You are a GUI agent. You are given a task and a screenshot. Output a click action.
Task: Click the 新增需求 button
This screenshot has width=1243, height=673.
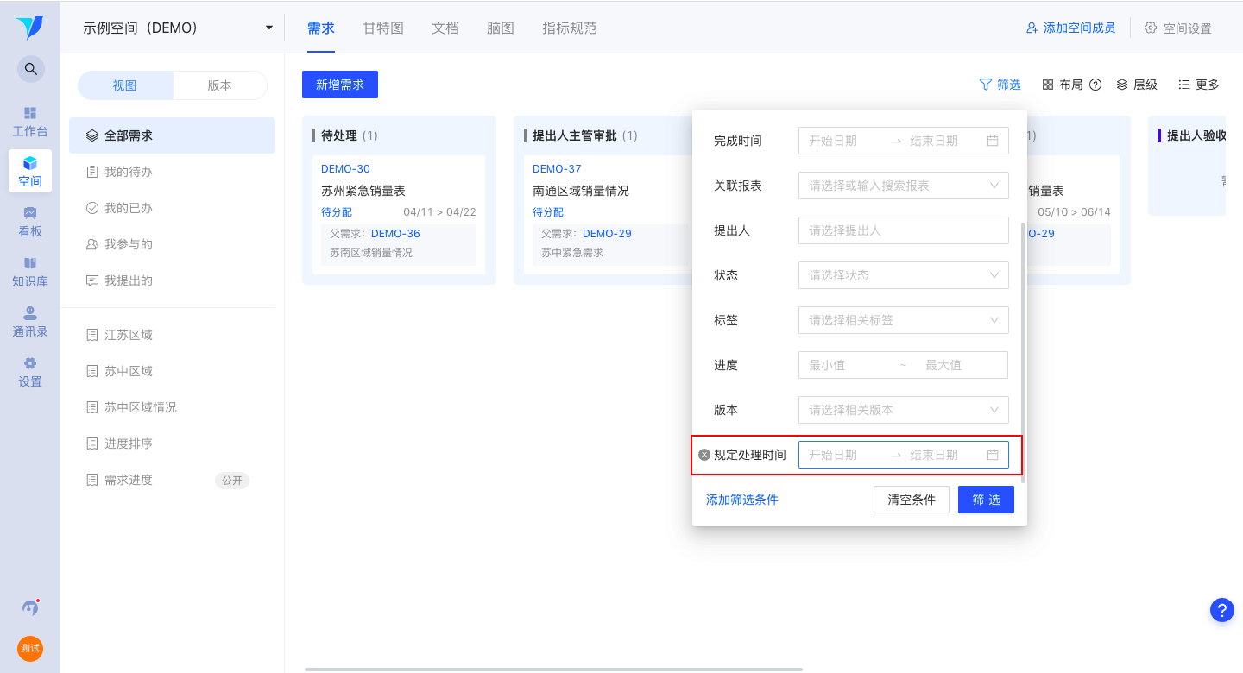(x=339, y=84)
